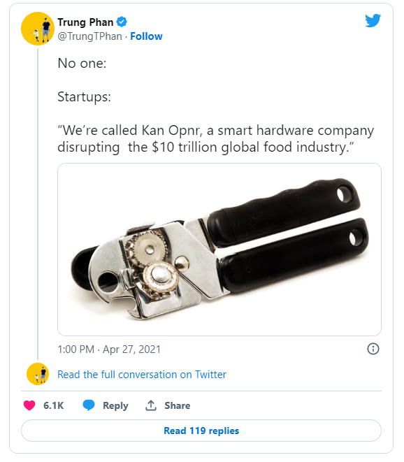Click the No one: tweet line
The height and width of the screenshot is (462, 404).
(82, 63)
